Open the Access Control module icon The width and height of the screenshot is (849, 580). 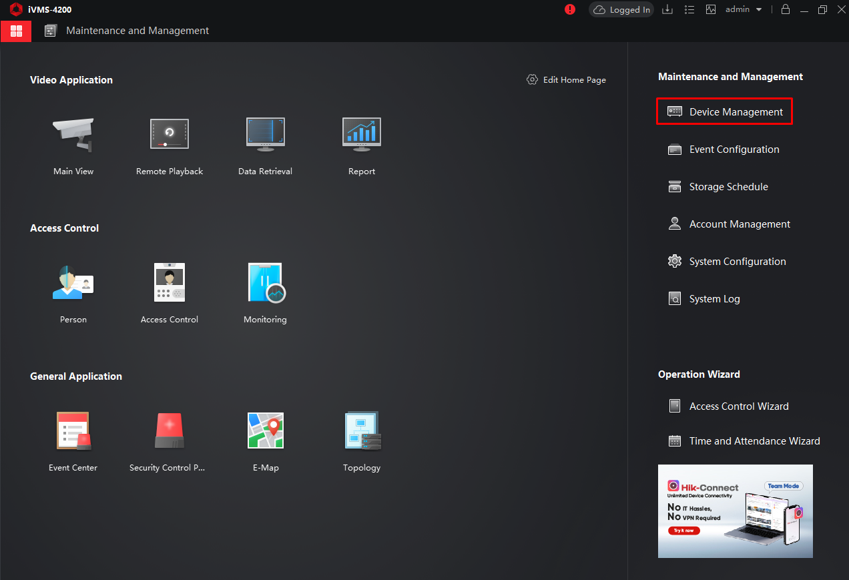170,282
